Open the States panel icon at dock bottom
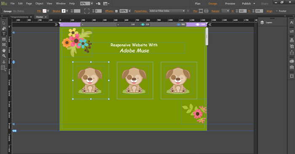The image size is (295, 154). pos(292,76)
